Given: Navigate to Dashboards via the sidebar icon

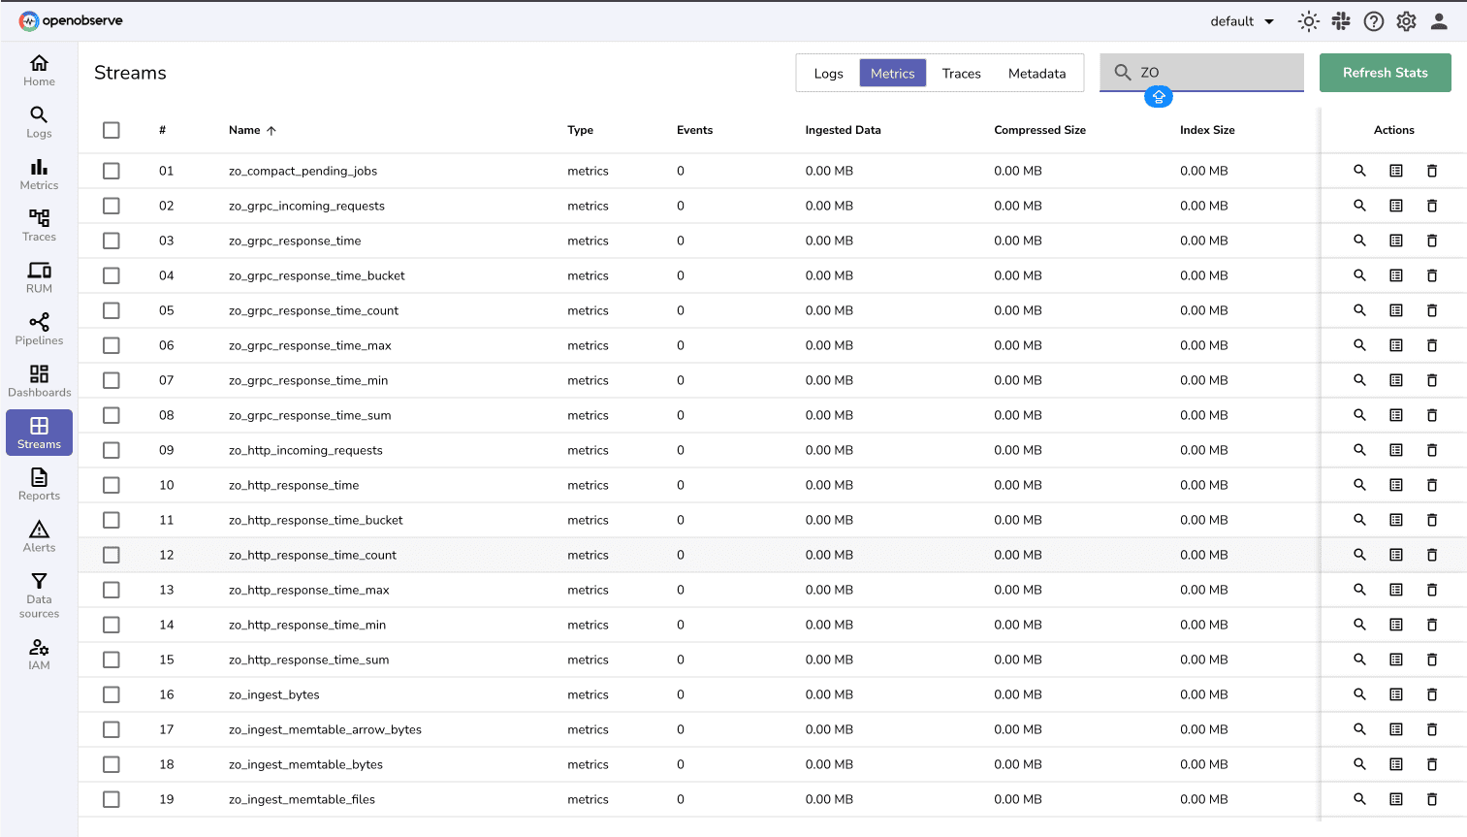Looking at the screenshot, I should point(39,380).
